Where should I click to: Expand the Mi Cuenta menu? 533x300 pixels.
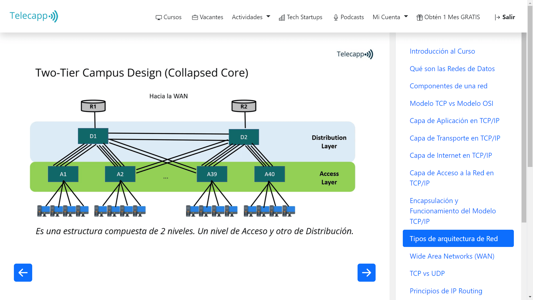point(387,17)
